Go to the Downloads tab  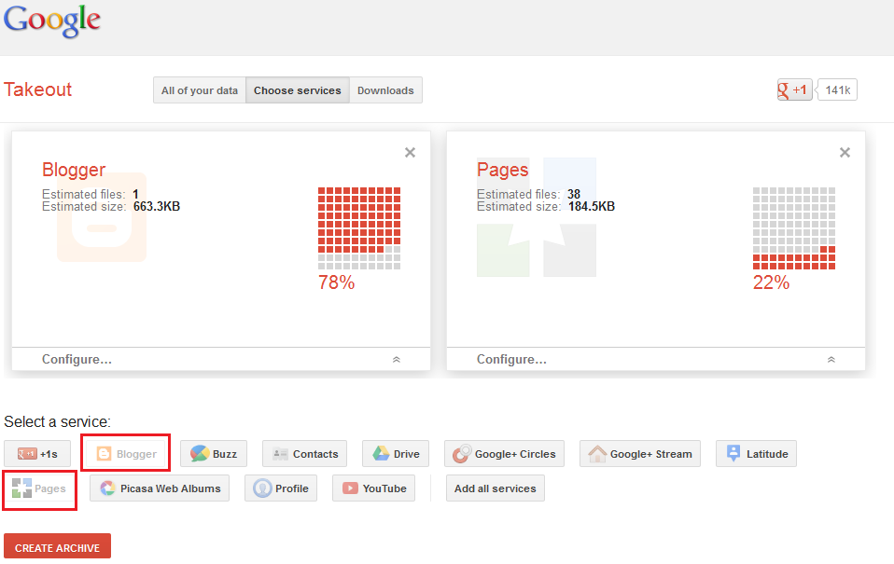click(385, 90)
